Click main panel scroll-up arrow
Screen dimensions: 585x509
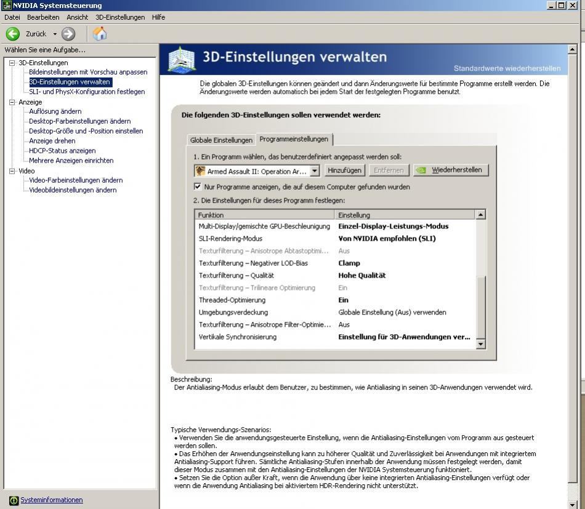[572, 49]
